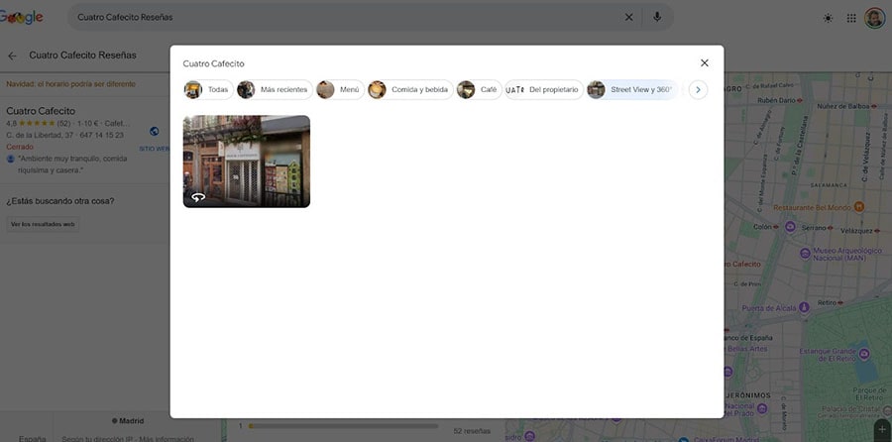
Task: Toggle dark theme with sun icon
Action: (x=829, y=18)
